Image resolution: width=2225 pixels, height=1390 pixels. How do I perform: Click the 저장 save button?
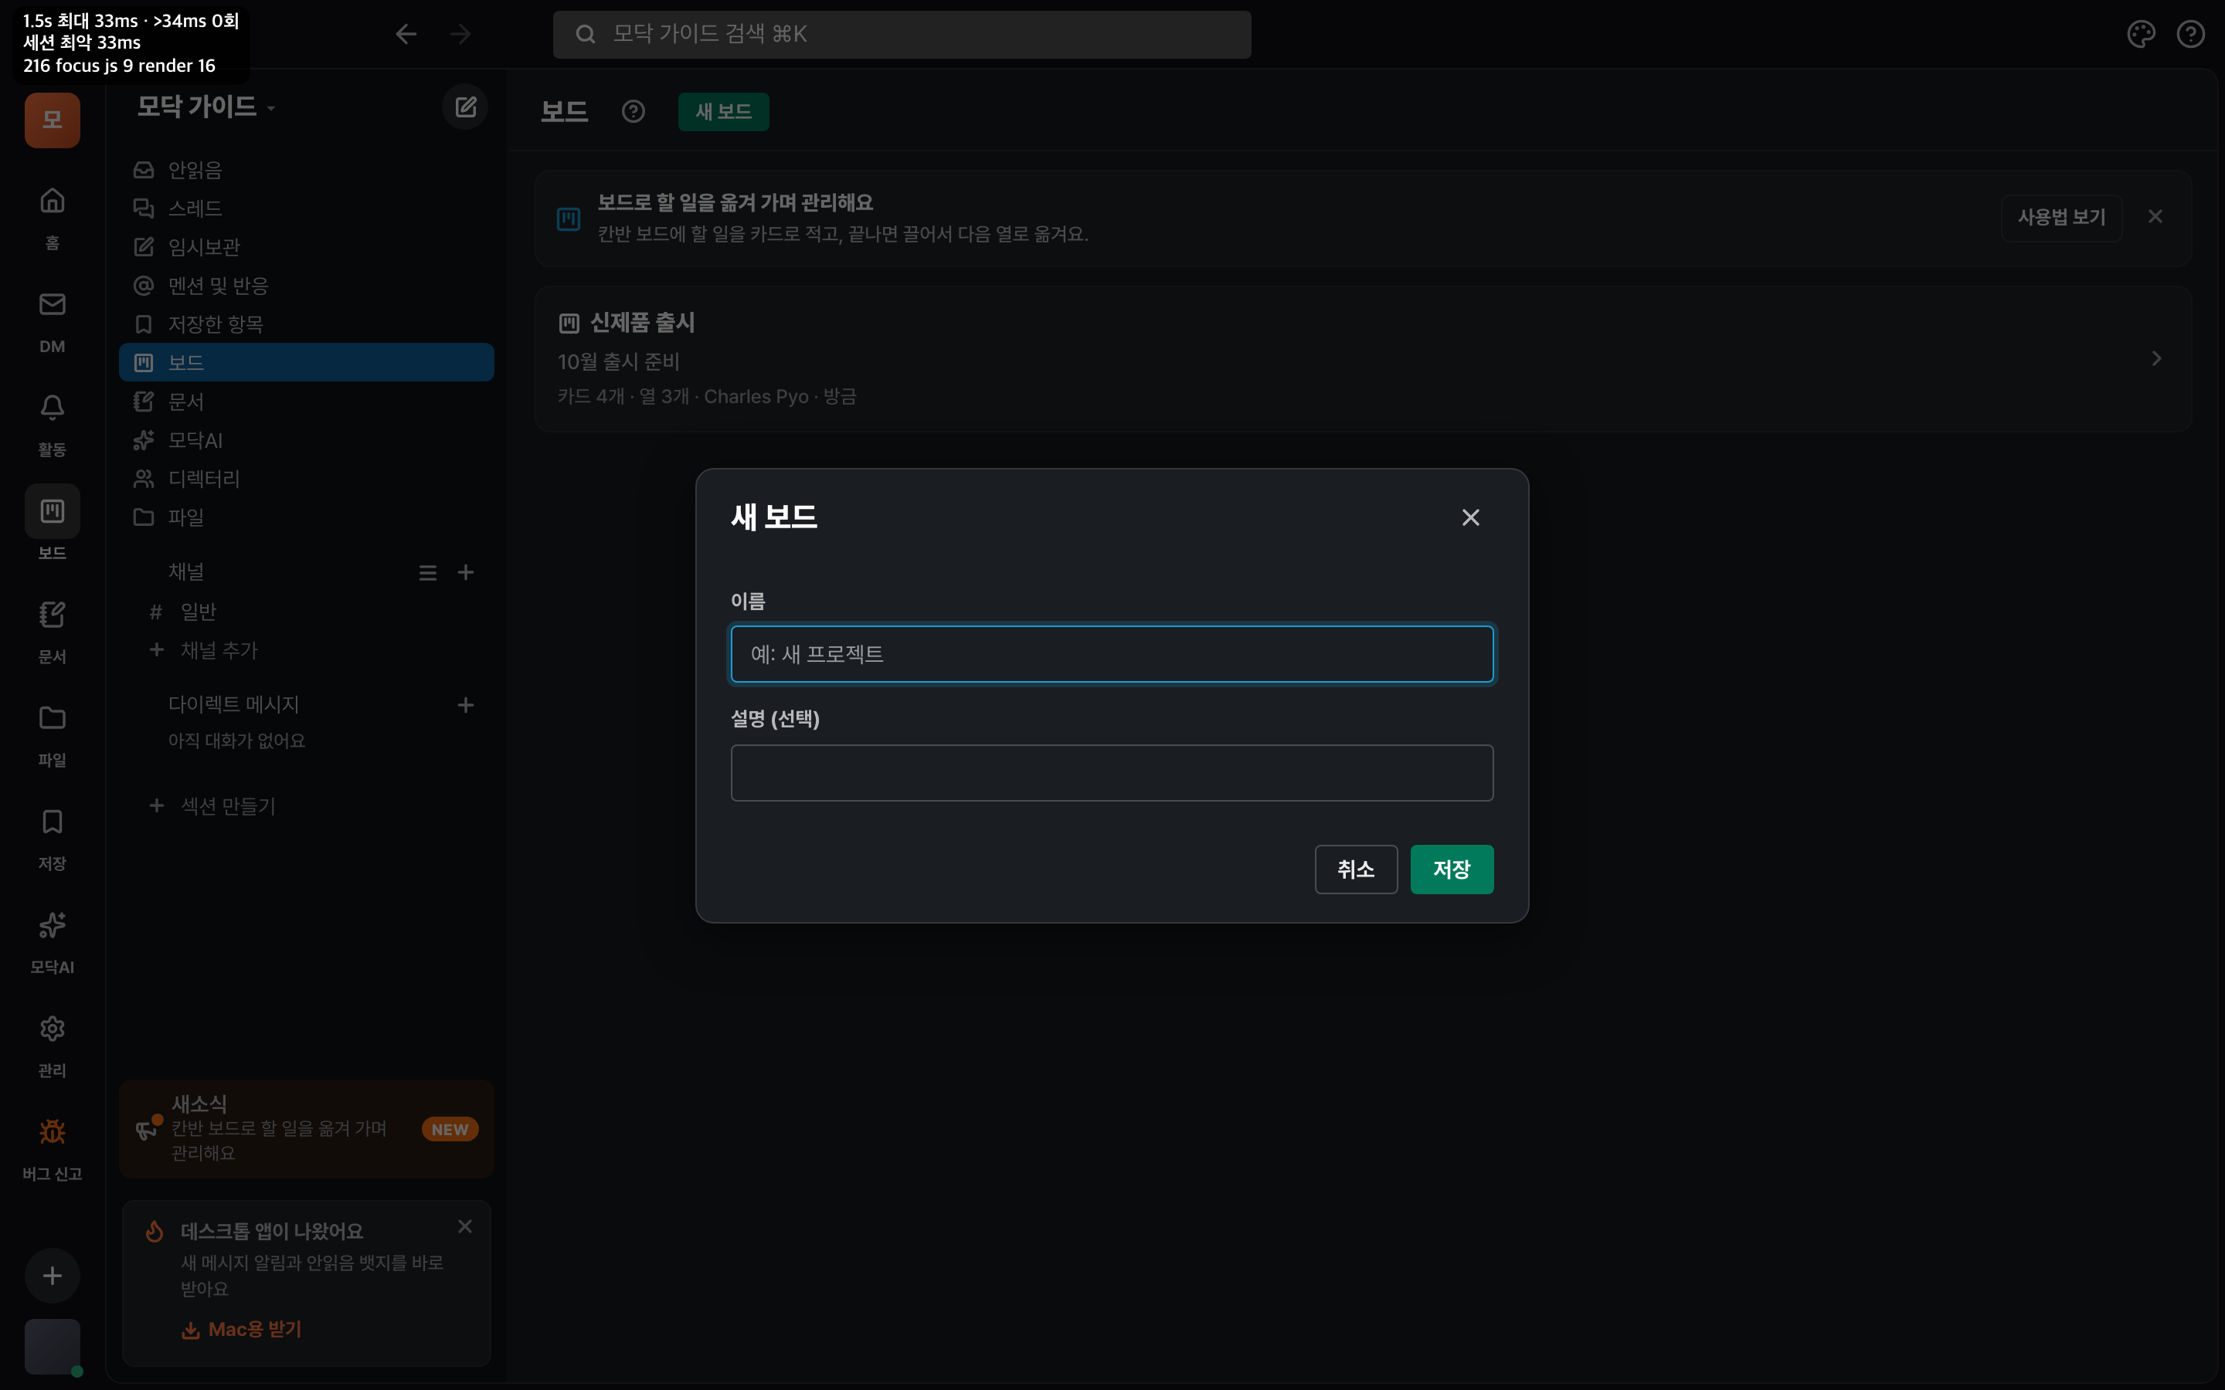tap(1452, 870)
